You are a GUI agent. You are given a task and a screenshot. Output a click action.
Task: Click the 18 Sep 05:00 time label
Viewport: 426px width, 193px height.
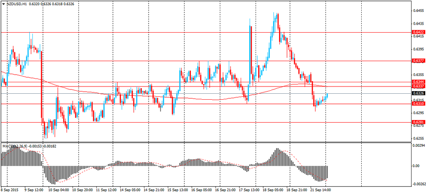pos(273,190)
